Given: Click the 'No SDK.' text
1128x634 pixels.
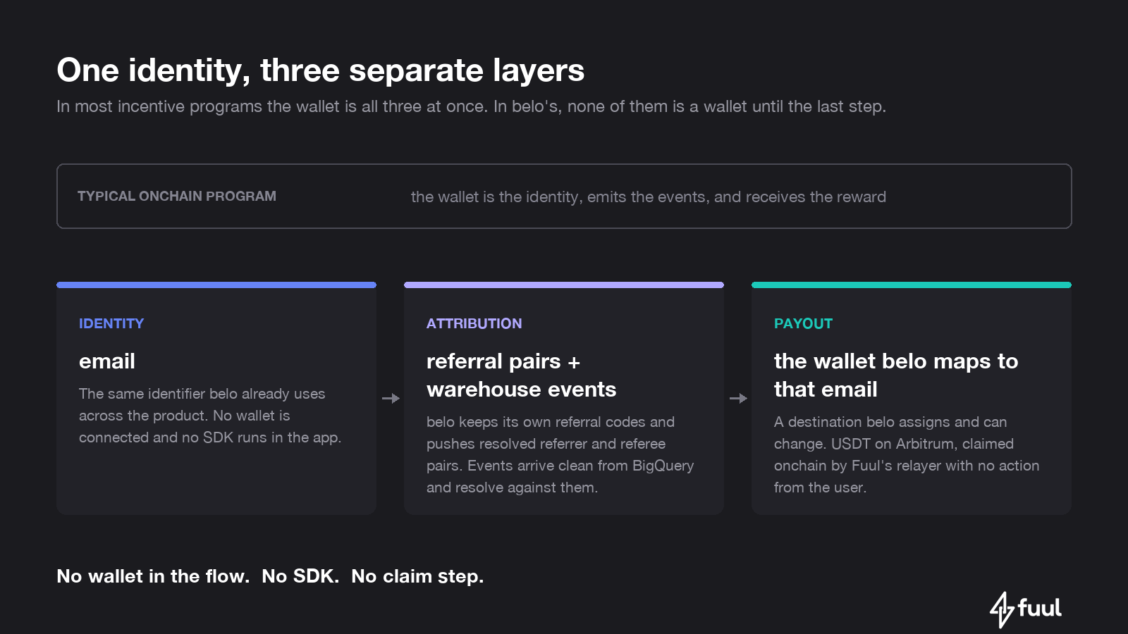Looking at the screenshot, I should pos(300,576).
